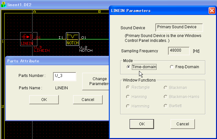Image resolution: width=217 pixels, height=139 pixels.
Task: Select the U_2 NOTCH label text
Action: click(x=86, y=49)
